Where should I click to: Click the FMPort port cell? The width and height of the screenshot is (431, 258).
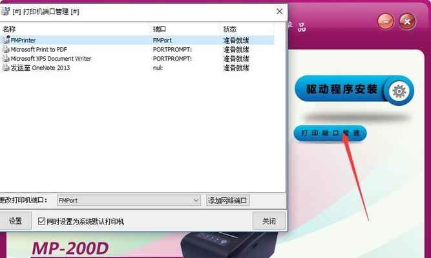tap(162, 41)
